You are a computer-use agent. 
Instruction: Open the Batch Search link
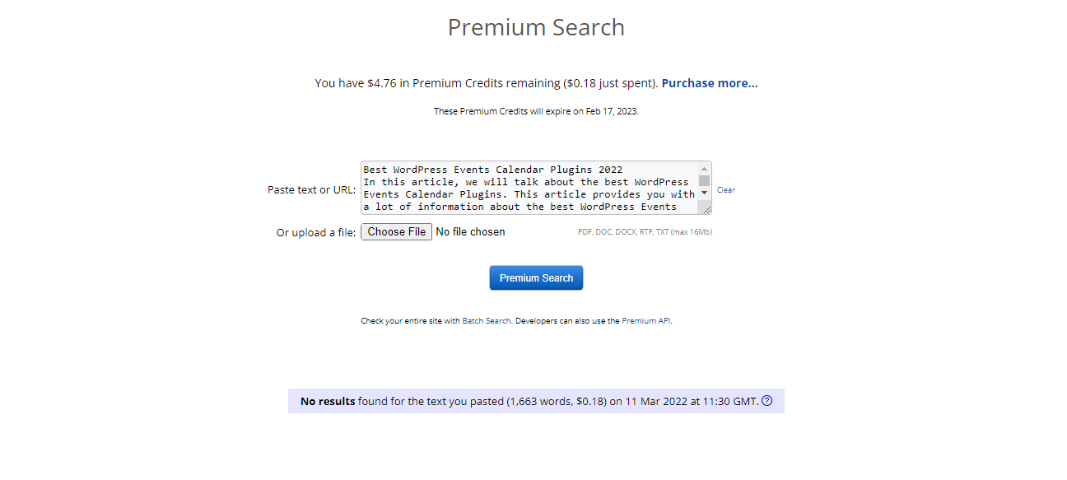pyautogui.click(x=487, y=321)
